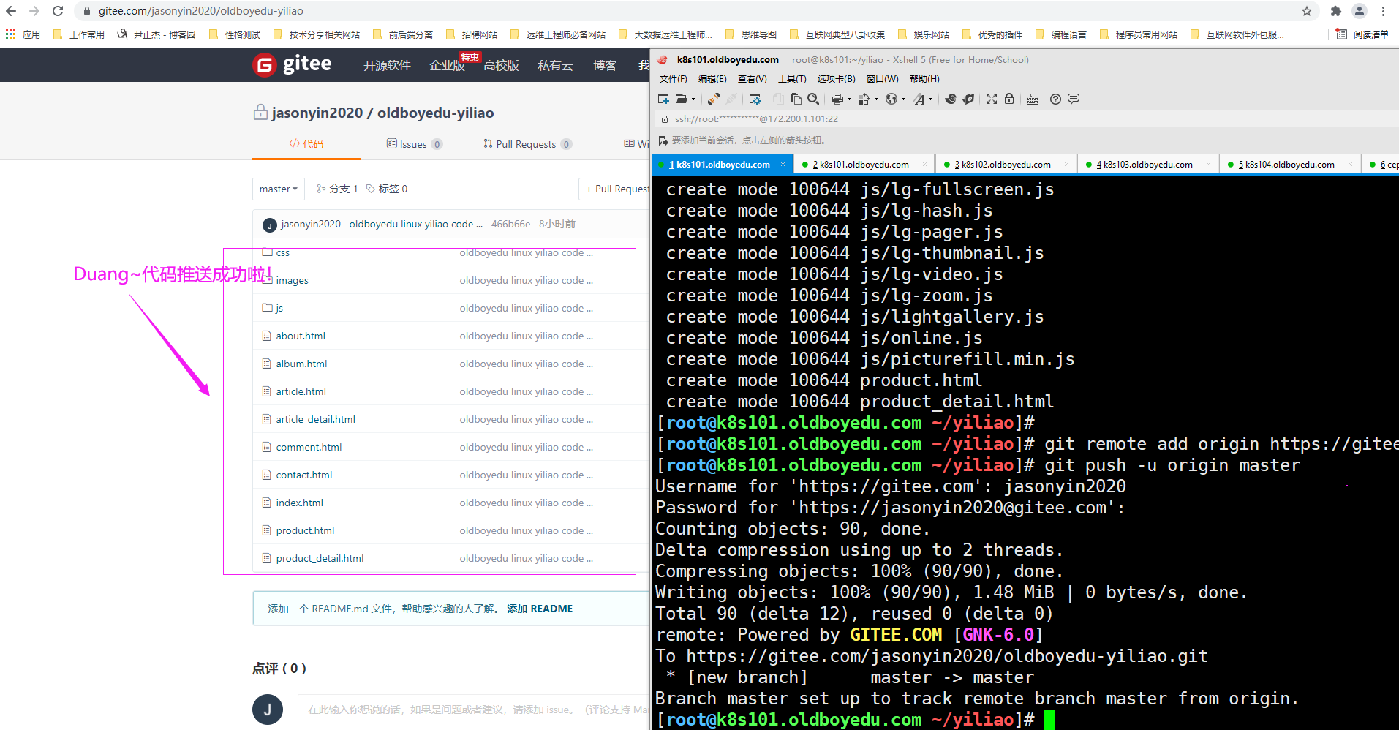Open session properties gear icon

click(x=755, y=99)
